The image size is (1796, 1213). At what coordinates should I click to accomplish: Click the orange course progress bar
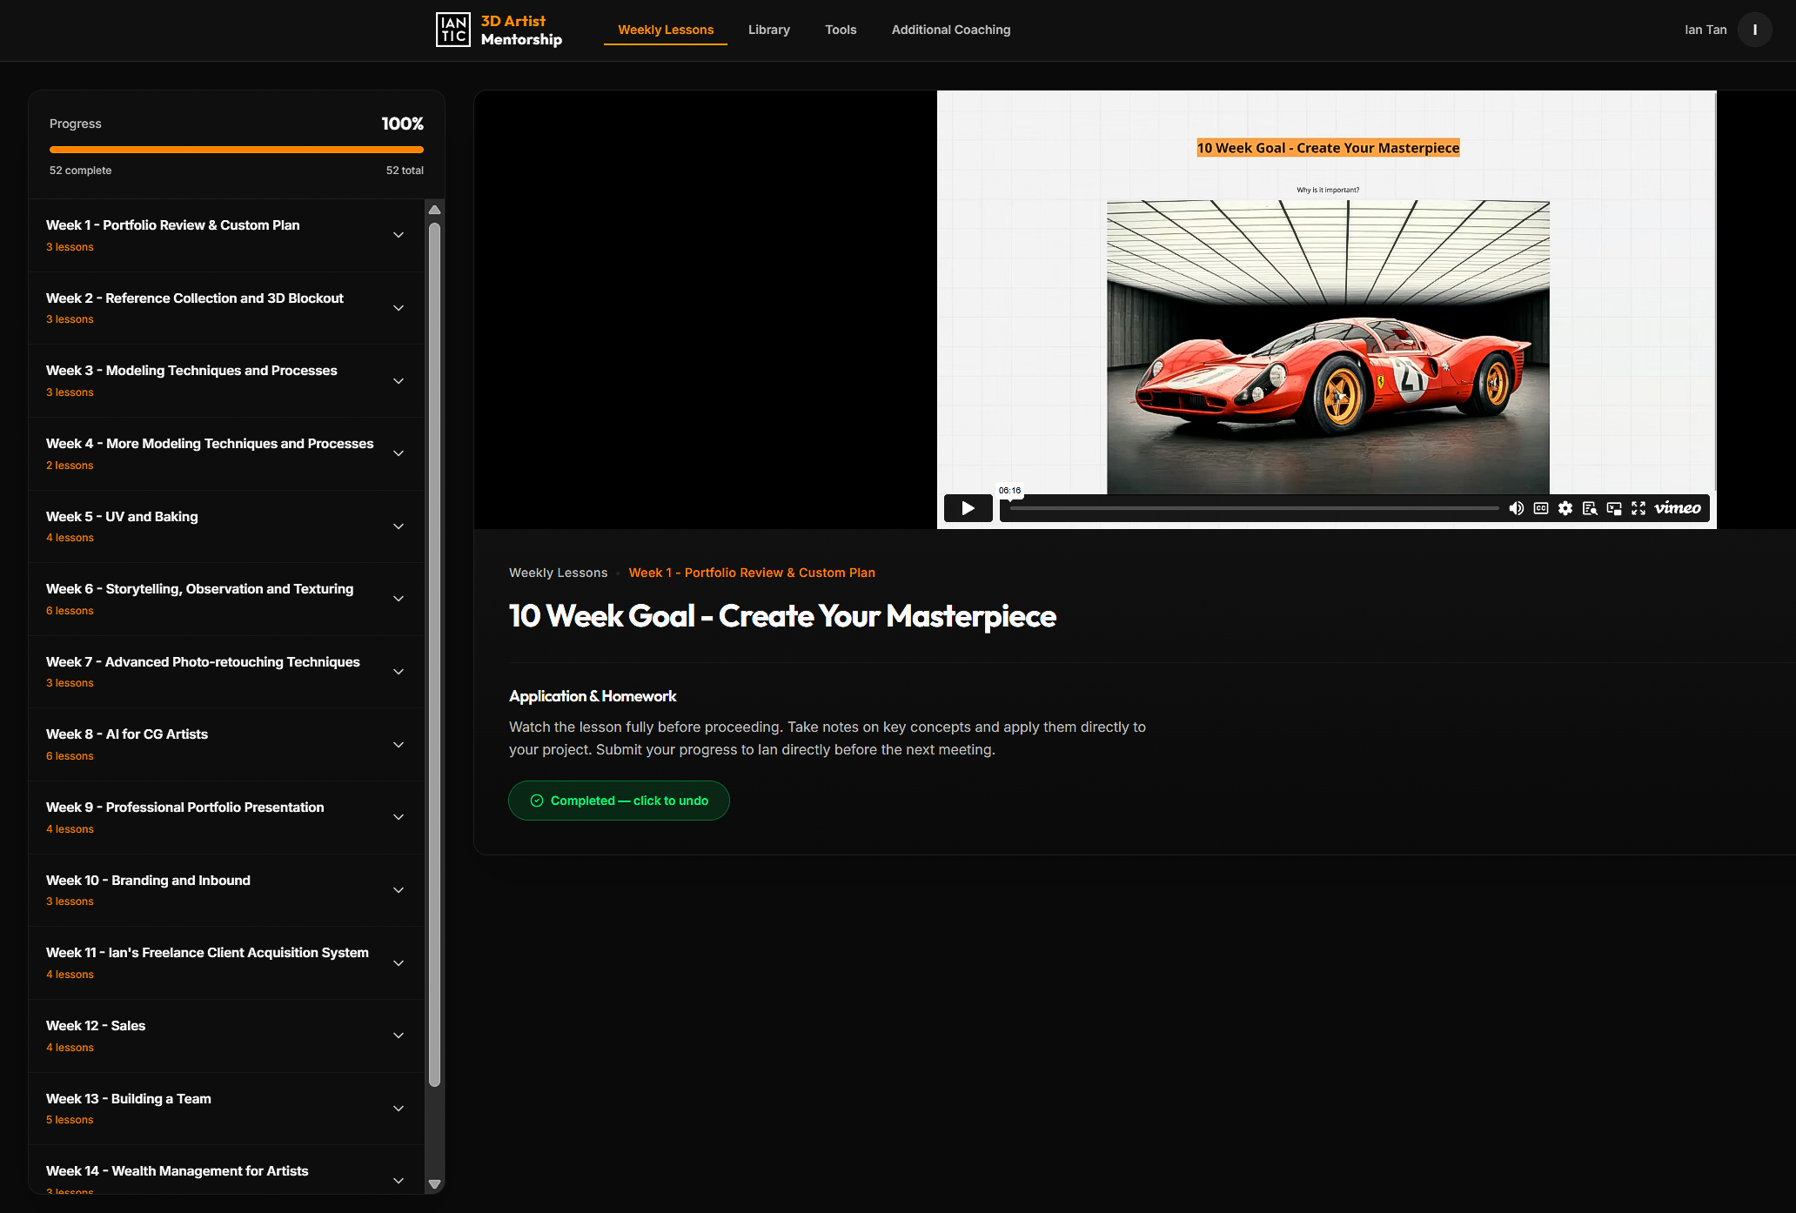[237, 150]
